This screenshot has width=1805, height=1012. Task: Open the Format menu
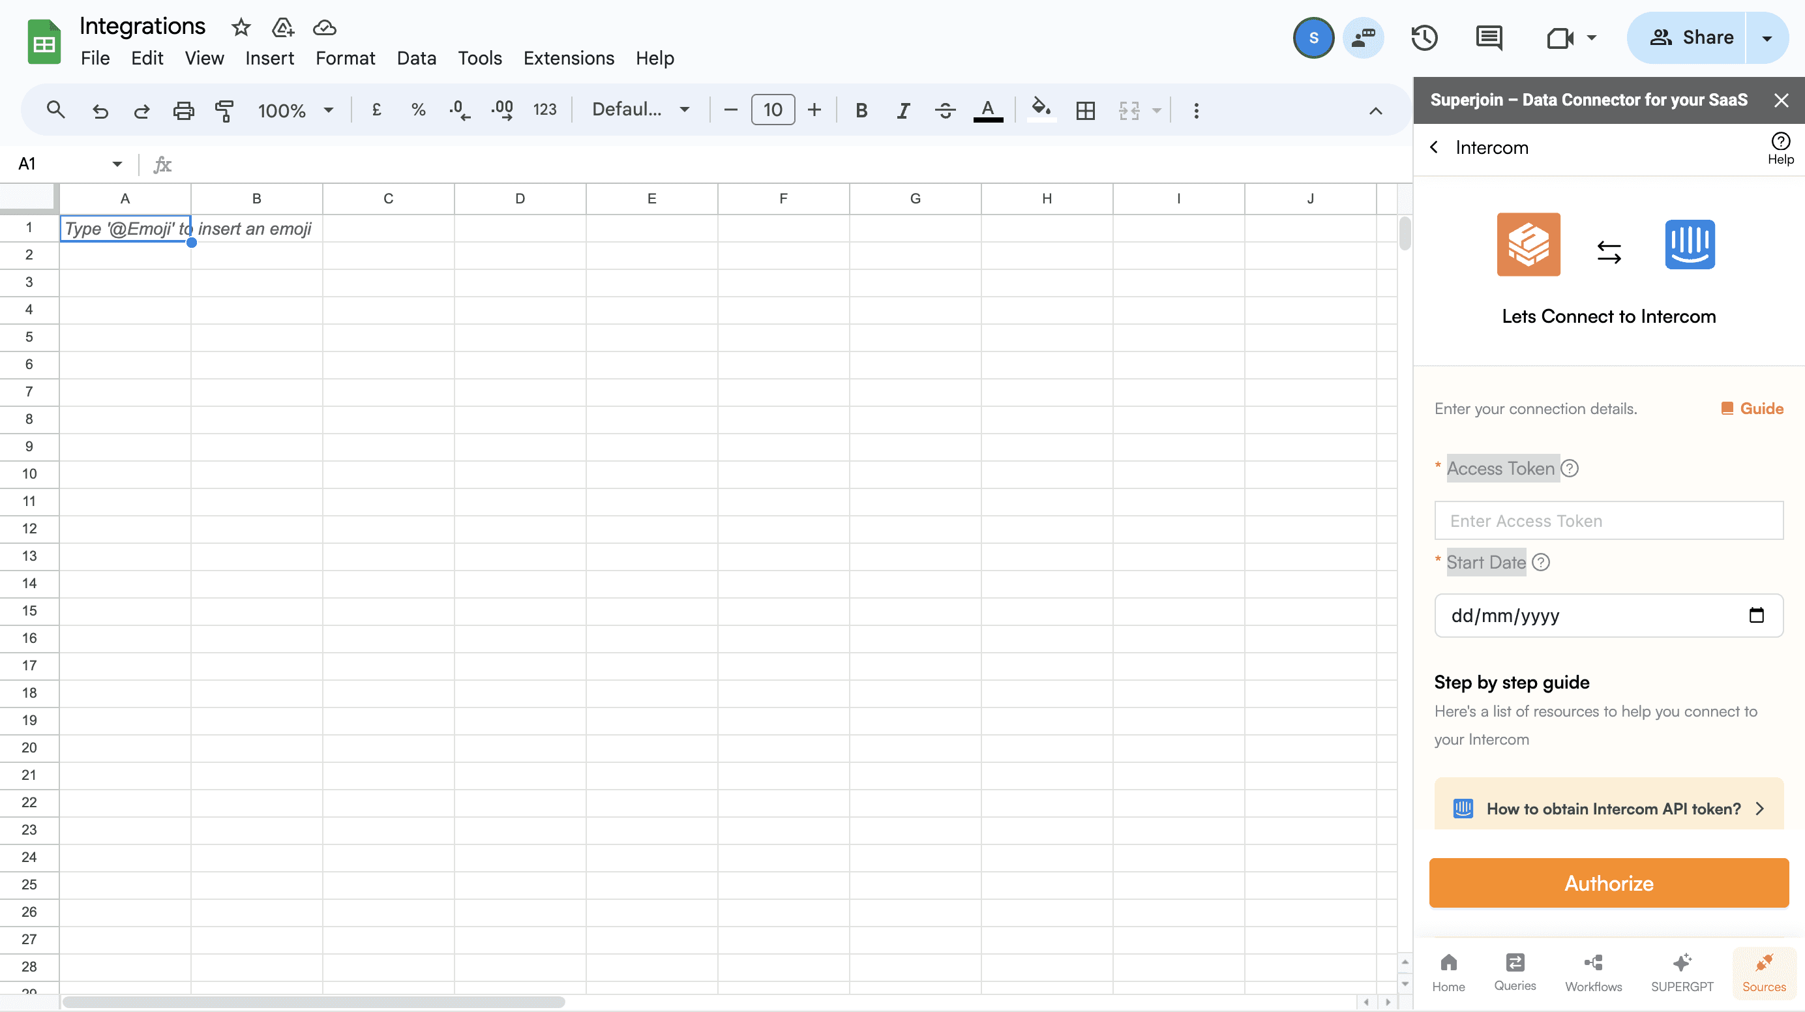(x=345, y=58)
